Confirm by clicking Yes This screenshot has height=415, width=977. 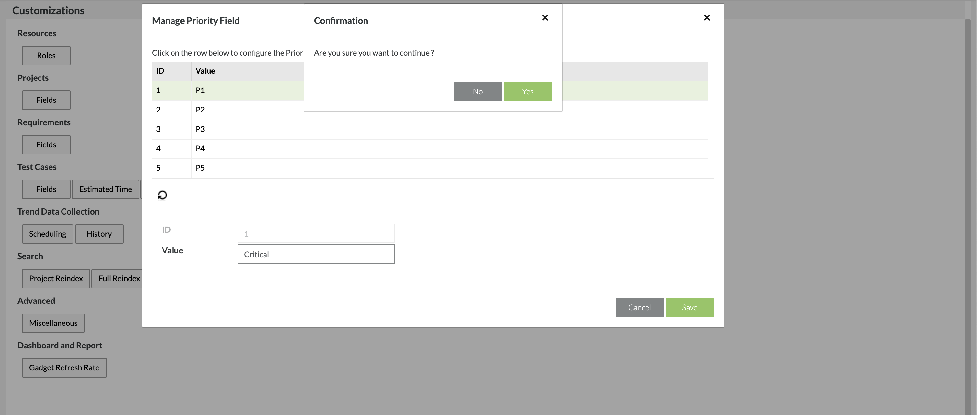(528, 92)
